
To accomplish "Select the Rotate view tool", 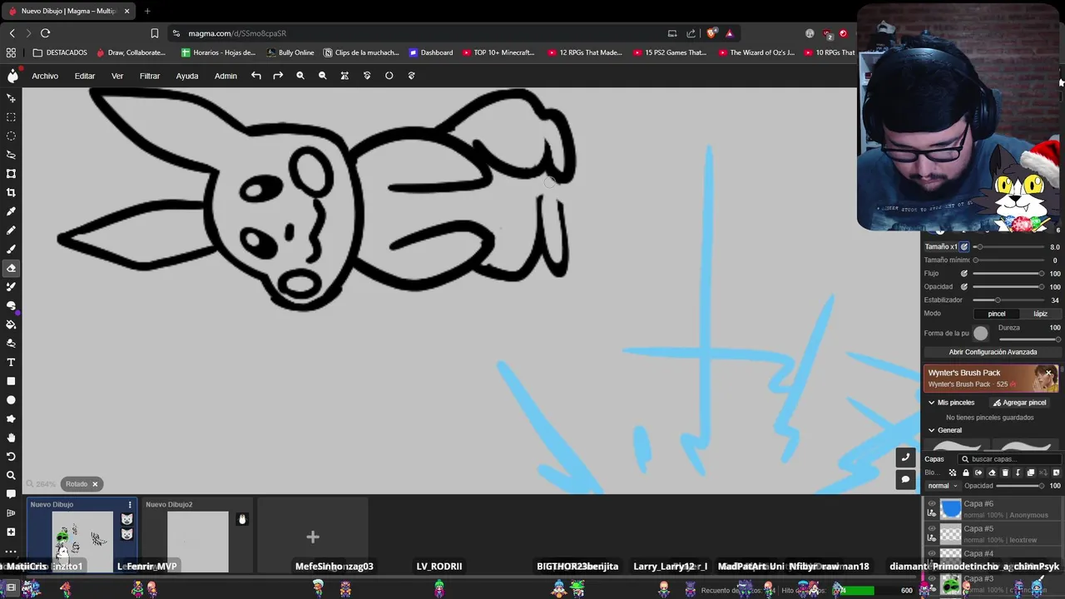I will (11, 457).
